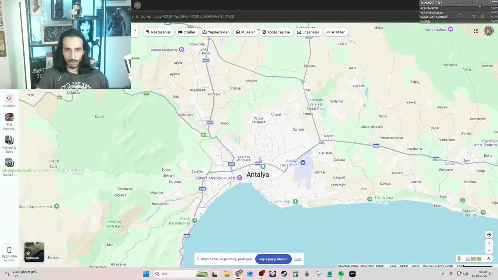The height and width of the screenshot is (280, 498).
Task: Select Antalya Arkeoloji Müzesi marker
Action: pyautogui.click(x=240, y=178)
